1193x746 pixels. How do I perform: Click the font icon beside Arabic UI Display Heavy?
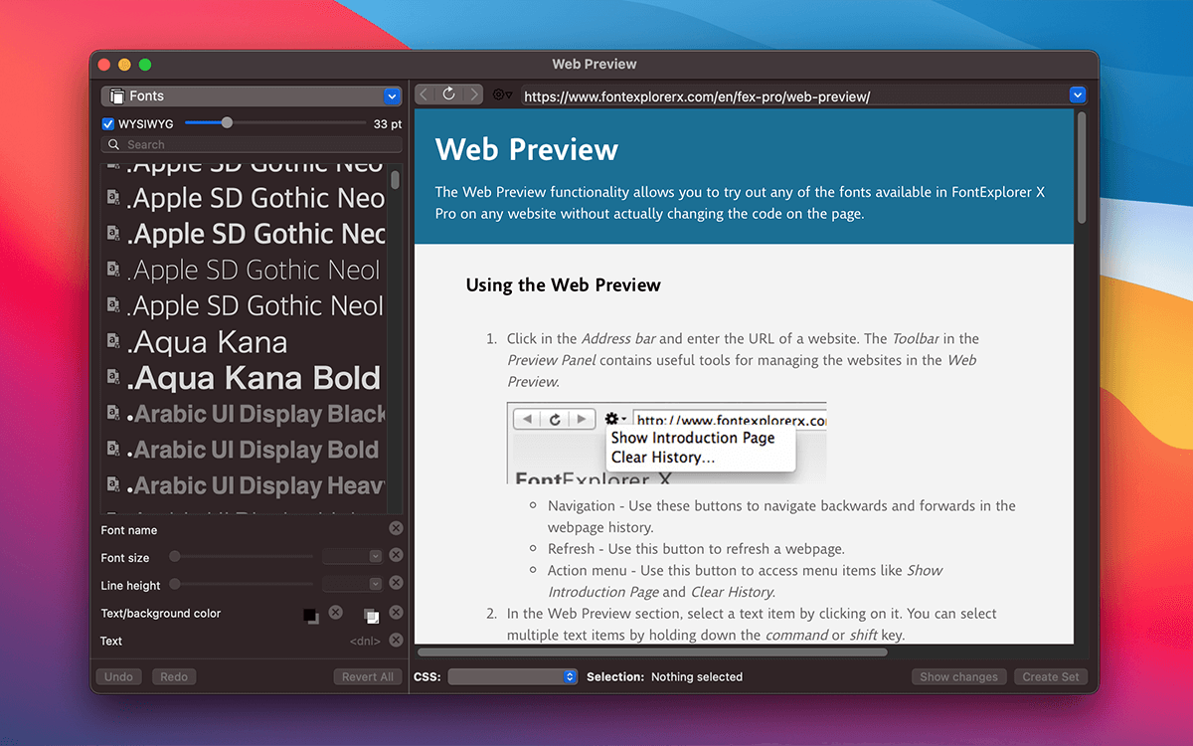click(114, 486)
